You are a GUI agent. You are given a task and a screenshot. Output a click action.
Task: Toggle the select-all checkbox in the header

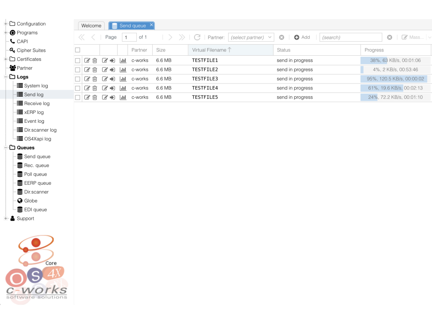(78, 50)
